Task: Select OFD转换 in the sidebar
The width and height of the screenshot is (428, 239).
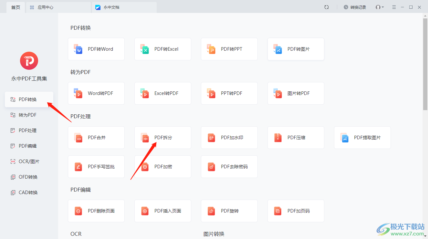Action: click(29, 177)
